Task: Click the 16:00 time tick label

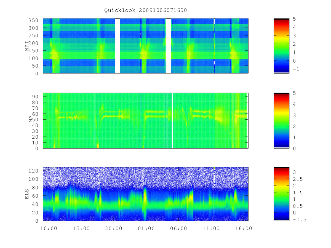Action: point(244,228)
